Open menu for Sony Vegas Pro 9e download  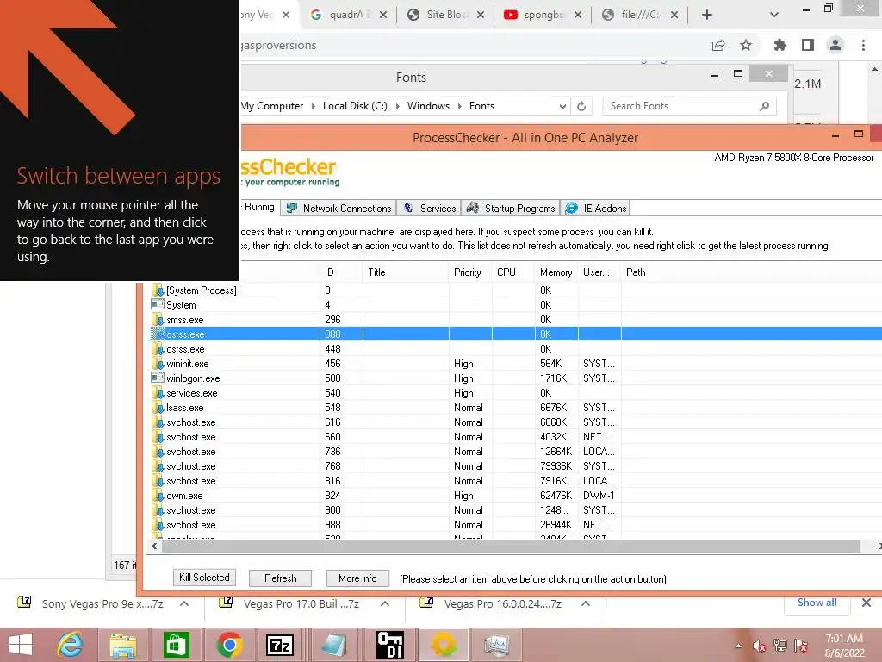tap(184, 604)
